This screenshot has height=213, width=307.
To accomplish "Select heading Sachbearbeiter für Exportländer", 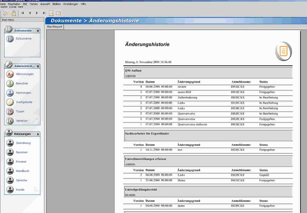I will pos(147,133).
